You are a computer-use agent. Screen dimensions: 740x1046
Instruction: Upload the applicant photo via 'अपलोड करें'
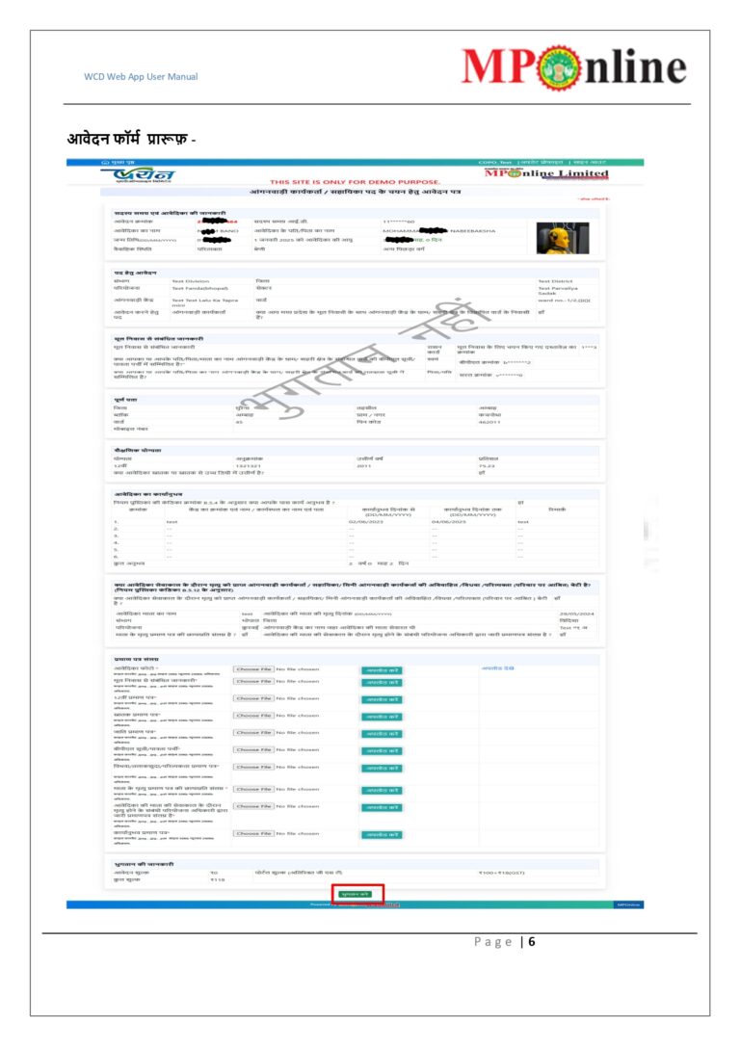[382, 670]
